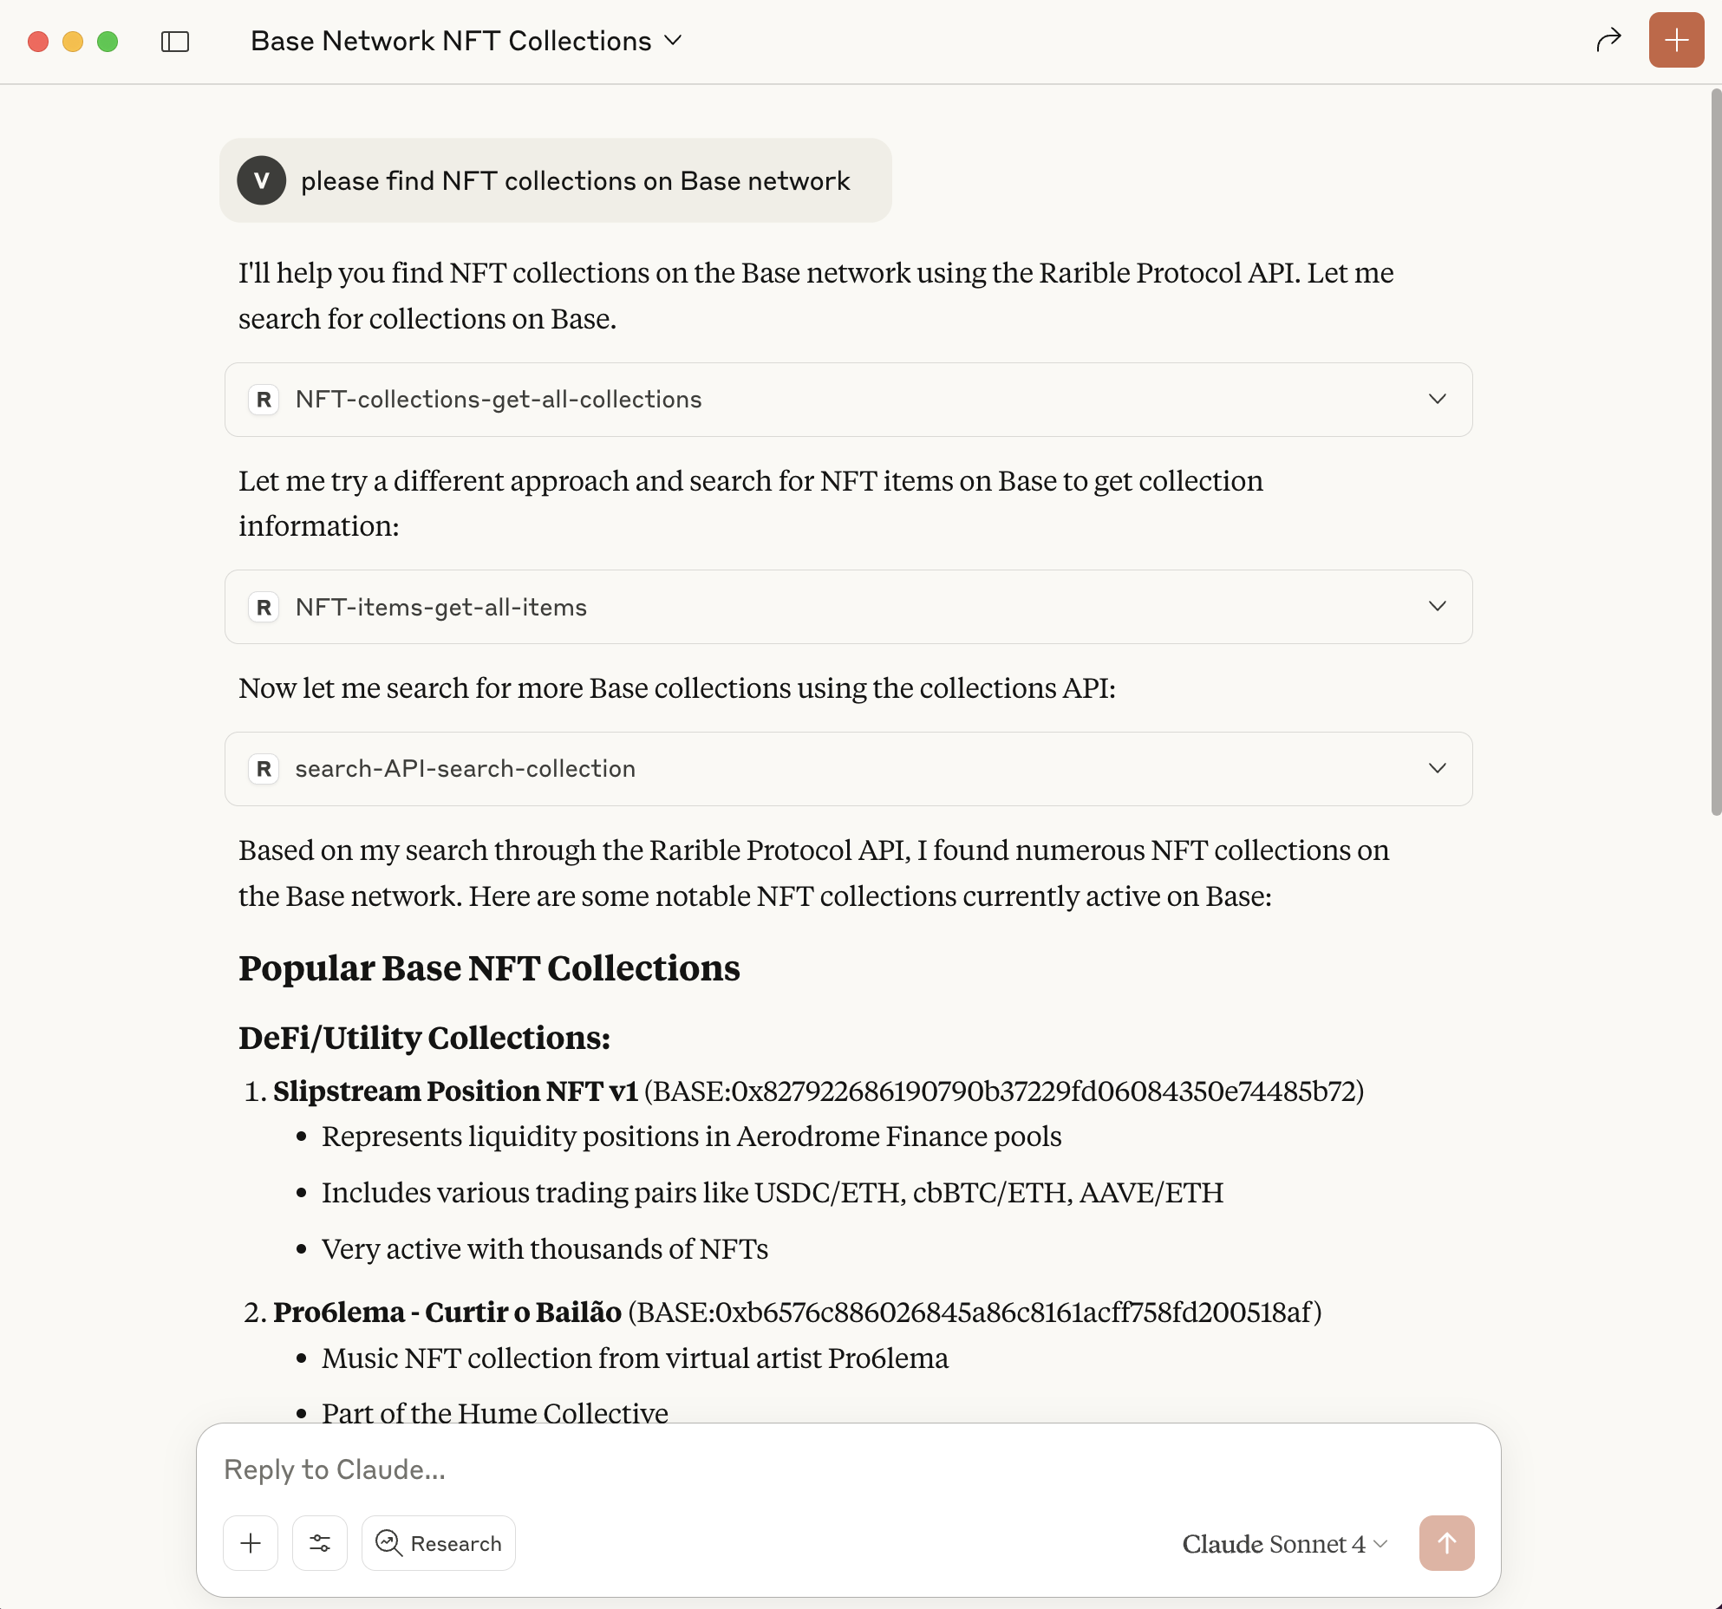Open the Claude Sonnet 4 model selector
The width and height of the screenshot is (1722, 1609).
click(1285, 1544)
